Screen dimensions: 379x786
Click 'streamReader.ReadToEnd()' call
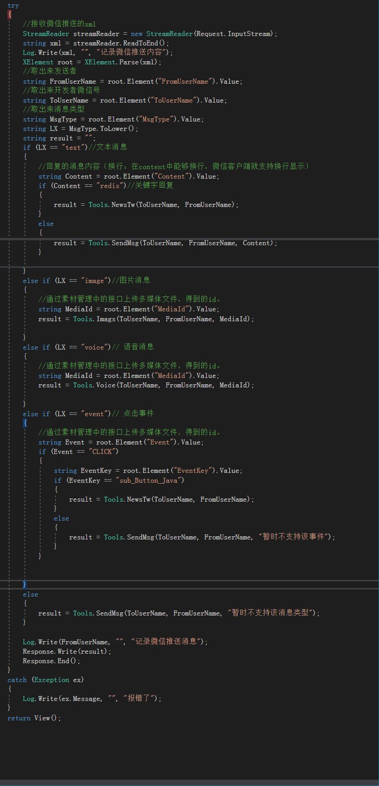119,43
